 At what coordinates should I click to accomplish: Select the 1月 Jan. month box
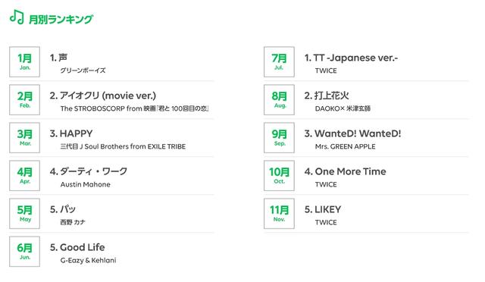click(x=25, y=62)
